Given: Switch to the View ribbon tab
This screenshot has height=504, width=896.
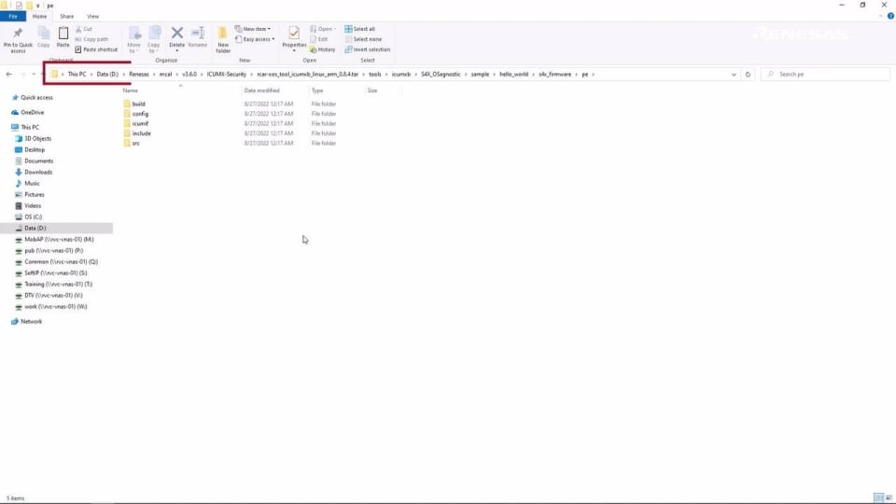Looking at the screenshot, I should pos(92,16).
